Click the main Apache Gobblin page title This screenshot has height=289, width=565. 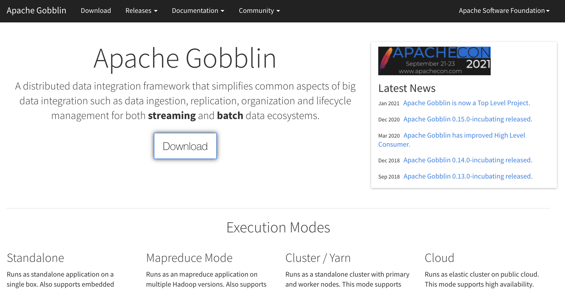[185, 58]
